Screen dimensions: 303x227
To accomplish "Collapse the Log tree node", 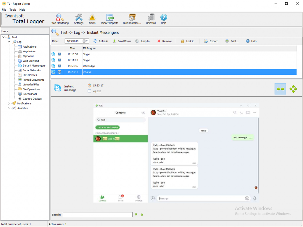I will 9,42.
